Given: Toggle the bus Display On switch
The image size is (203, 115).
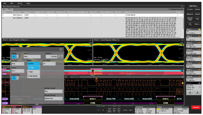Looking at the screenshot, I should point(15,56).
